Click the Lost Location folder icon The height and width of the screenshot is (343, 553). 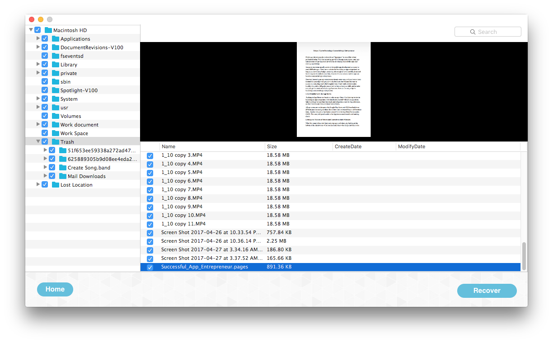[56, 185]
